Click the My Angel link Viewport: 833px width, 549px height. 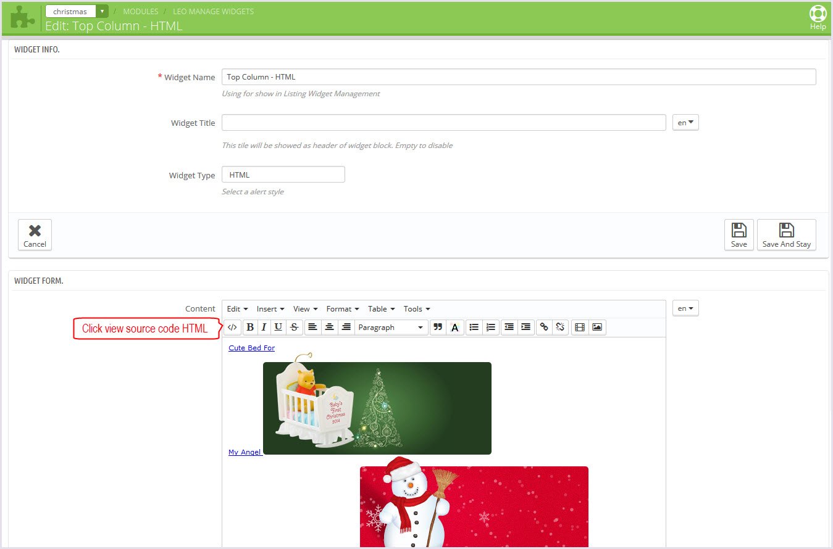[x=245, y=452]
